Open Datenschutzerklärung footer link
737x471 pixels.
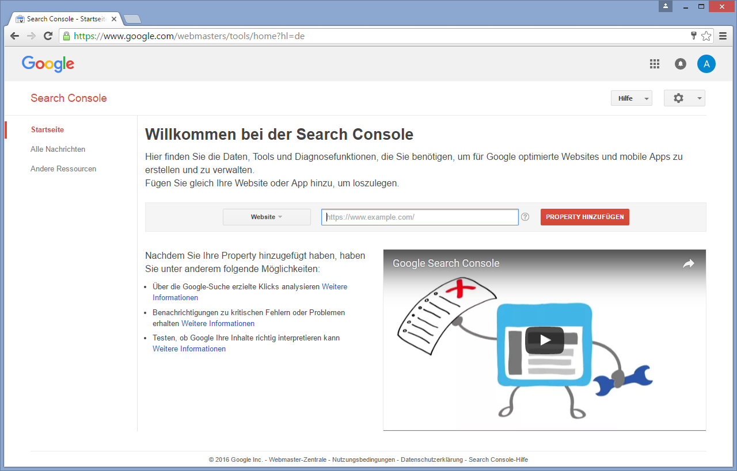click(x=432, y=460)
